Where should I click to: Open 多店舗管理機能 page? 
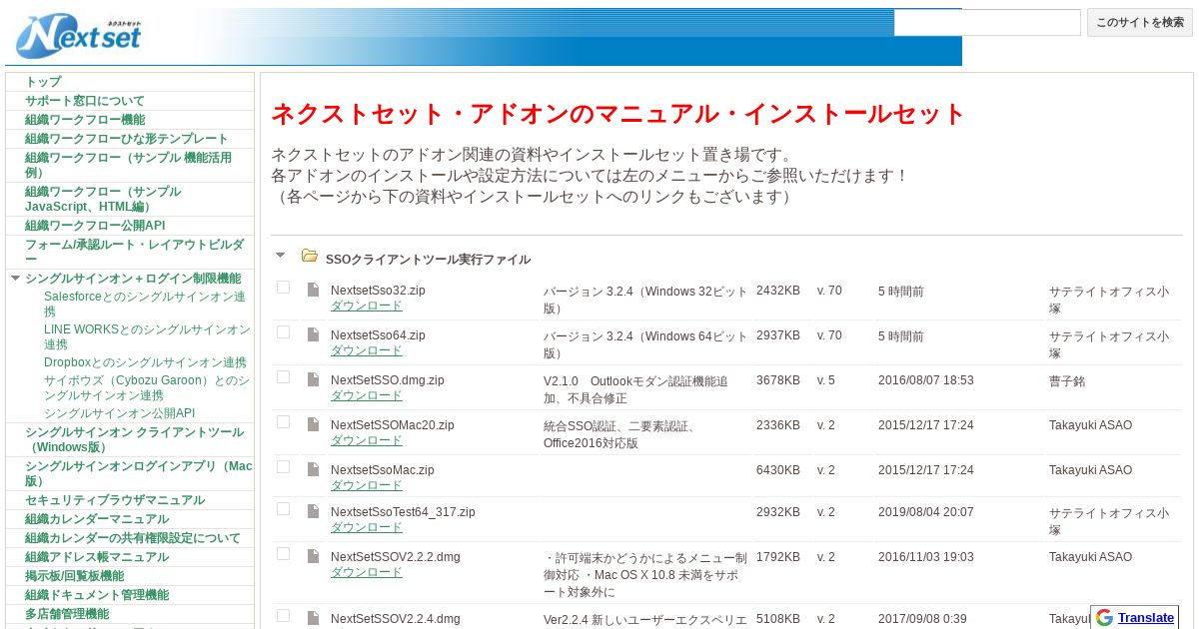pyautogui.click(x=67, y=614)
